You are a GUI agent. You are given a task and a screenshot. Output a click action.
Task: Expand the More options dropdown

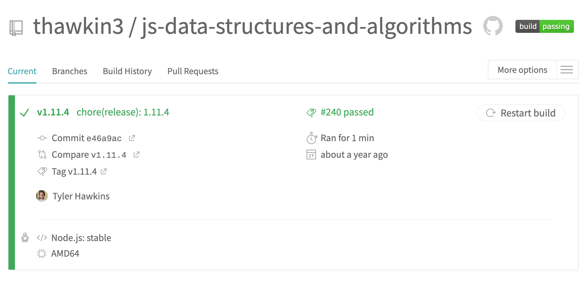(x=522, y=70)
